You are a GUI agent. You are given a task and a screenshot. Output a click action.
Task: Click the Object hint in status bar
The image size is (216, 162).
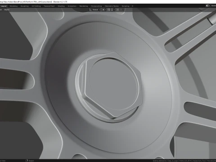[x=30, y=161]
